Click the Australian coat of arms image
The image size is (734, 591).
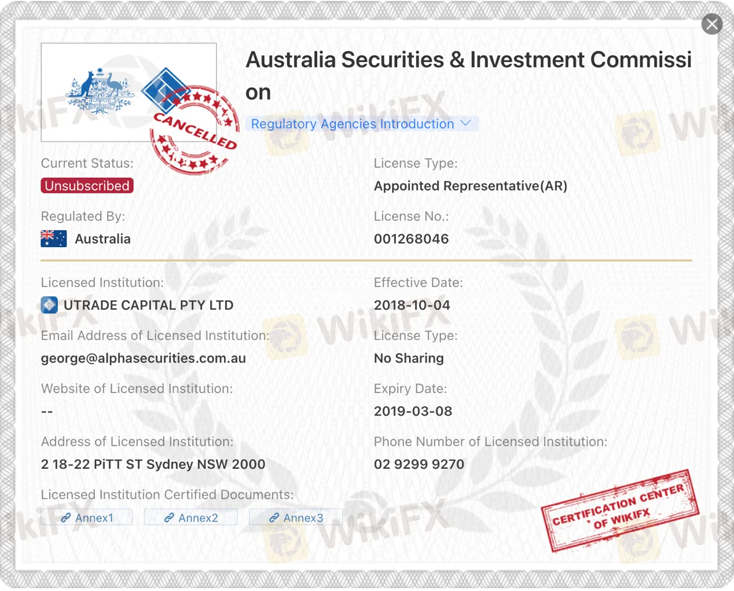(100, 91)
